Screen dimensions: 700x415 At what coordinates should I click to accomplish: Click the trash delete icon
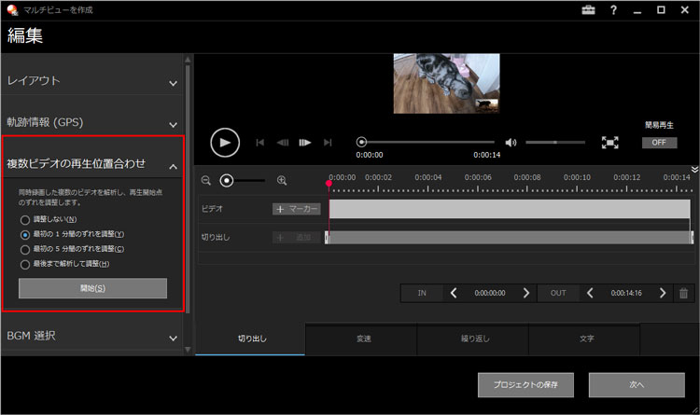coord(684,293)
